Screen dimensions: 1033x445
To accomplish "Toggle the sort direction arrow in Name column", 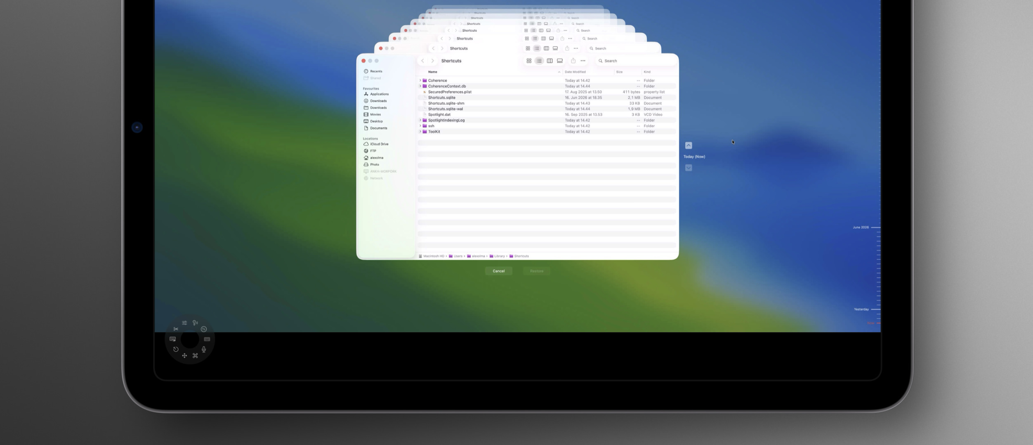I will [559, 72].
